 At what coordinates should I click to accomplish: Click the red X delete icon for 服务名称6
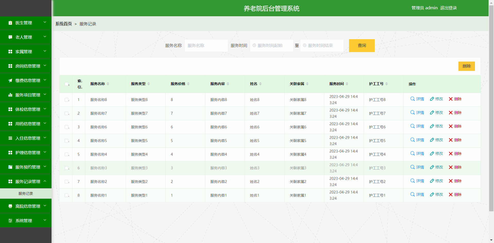(450, 126)
